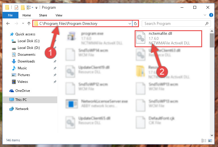This screenshot has width=218, height=147.
Task: Select the nctwmafile.dll file
Action: (x=168, y=38)
